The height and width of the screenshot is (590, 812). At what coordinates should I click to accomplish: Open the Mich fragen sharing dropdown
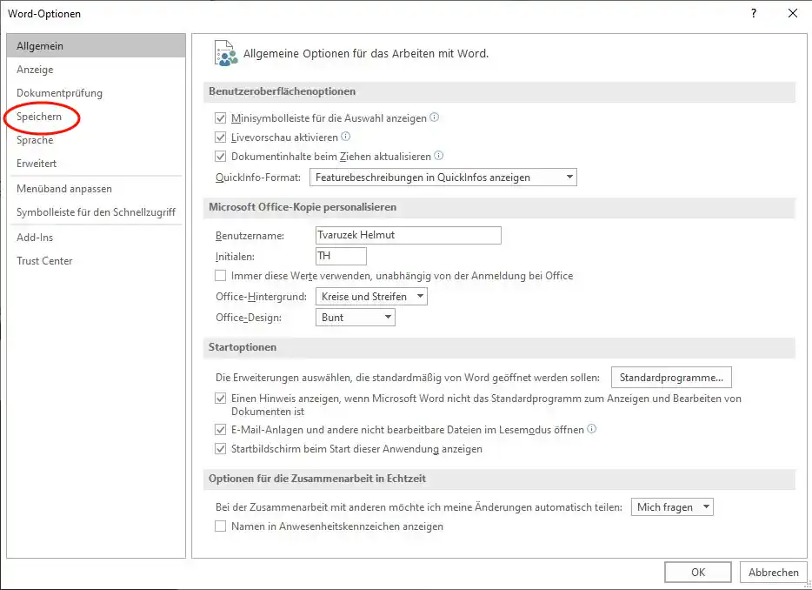[672, 507]
